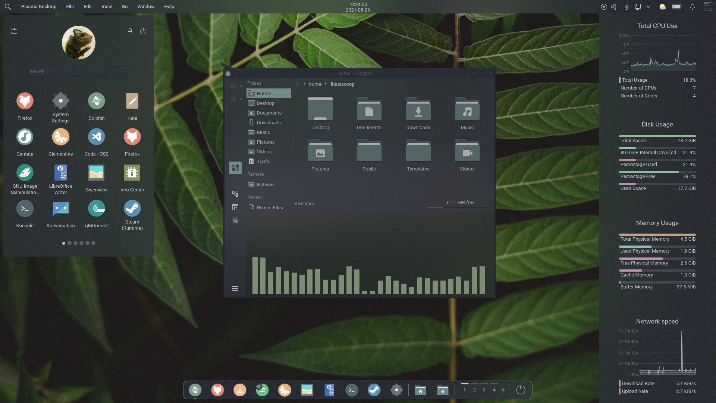Switch to virtual desktop 4 in the dock
716x403 pixels.
494,390
